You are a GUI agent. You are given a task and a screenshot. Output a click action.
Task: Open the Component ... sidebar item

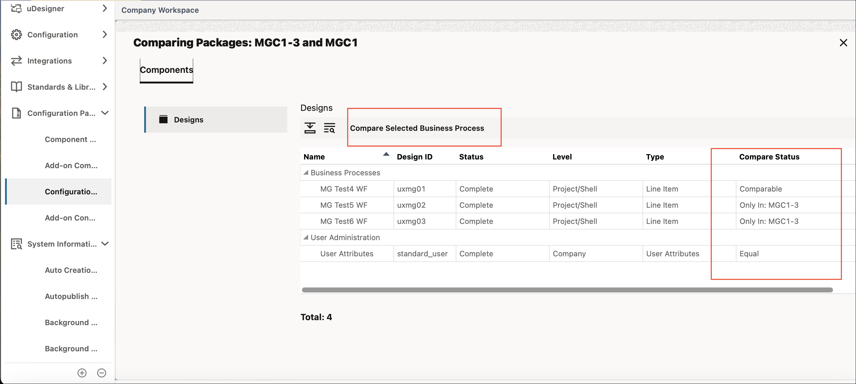click(x=70, y=139)
